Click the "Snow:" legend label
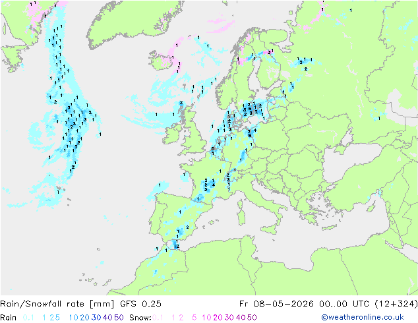 (140, 318)
